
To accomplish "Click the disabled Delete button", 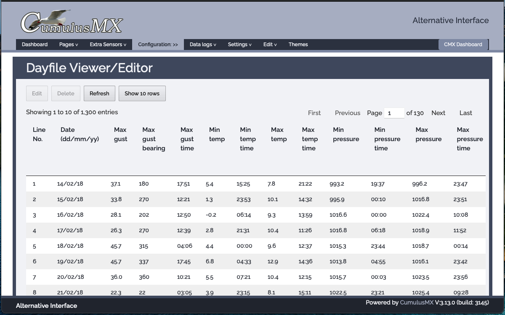I will [66, 94].
